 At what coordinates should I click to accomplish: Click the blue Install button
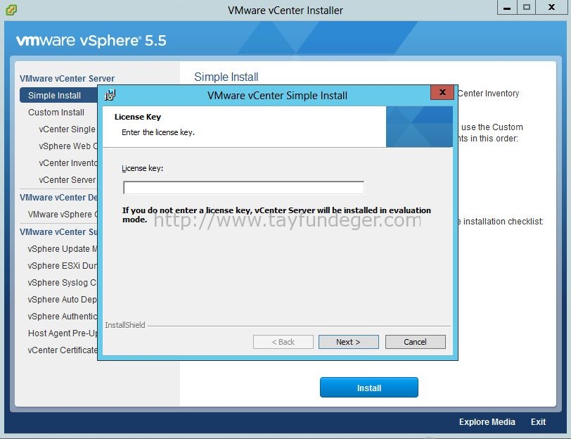pos(369,388)
